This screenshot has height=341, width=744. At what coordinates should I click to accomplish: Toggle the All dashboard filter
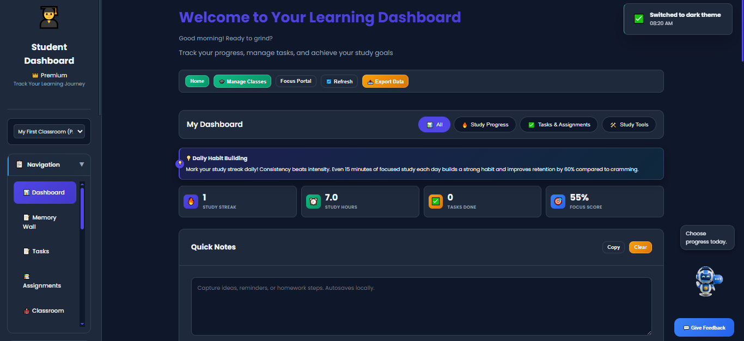(434, 124)
